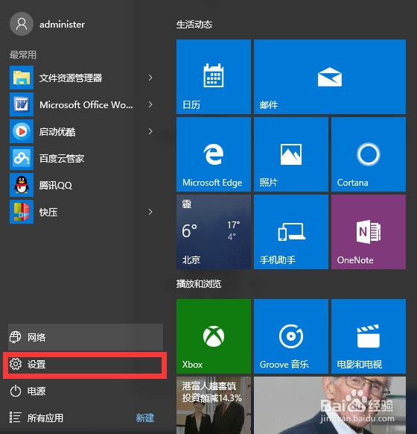Select the 所有应用 menu entry
Image resolution: width=417 pixels, height=434 pixels.
(x=45, y=418)
